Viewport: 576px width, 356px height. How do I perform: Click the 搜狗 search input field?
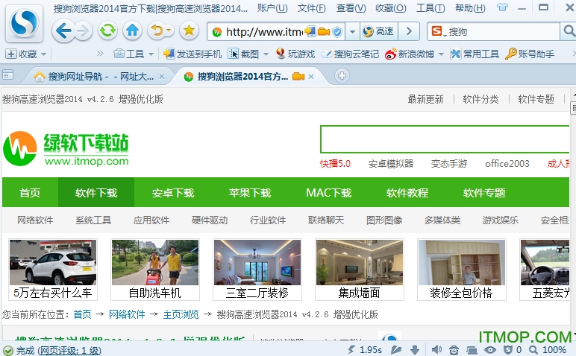pos(504,32)
